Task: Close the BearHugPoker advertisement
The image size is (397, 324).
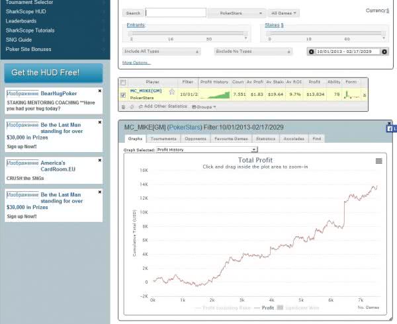Action: [100, 91]
